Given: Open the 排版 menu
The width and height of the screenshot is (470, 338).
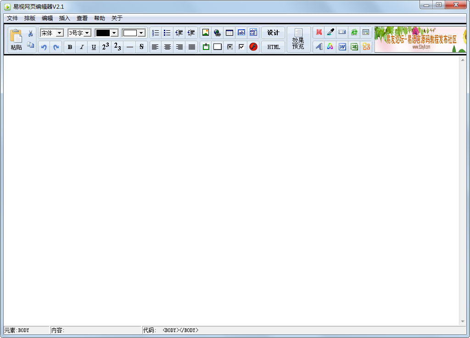Looking at the screenshot, I should point(30,18).
